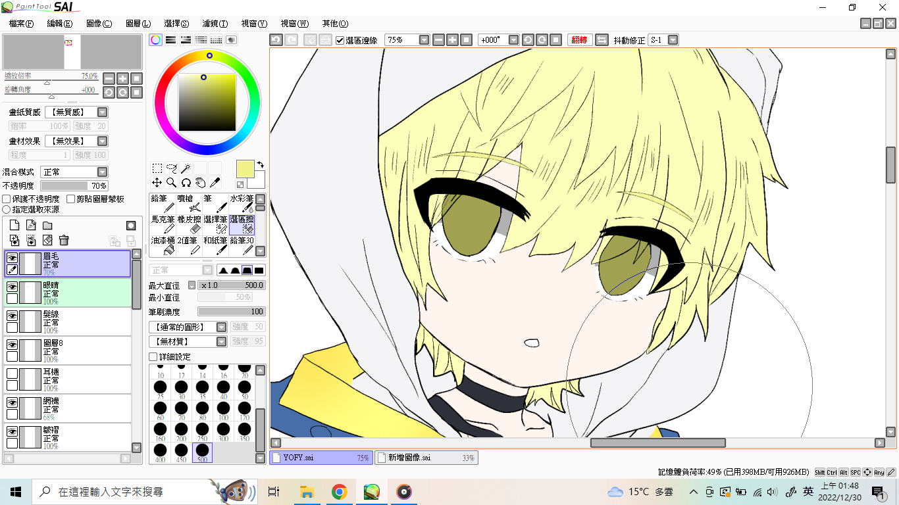Select brush size 100
Image resolution: width=899 pixels, height=505 pixels.
click(223, 411)
